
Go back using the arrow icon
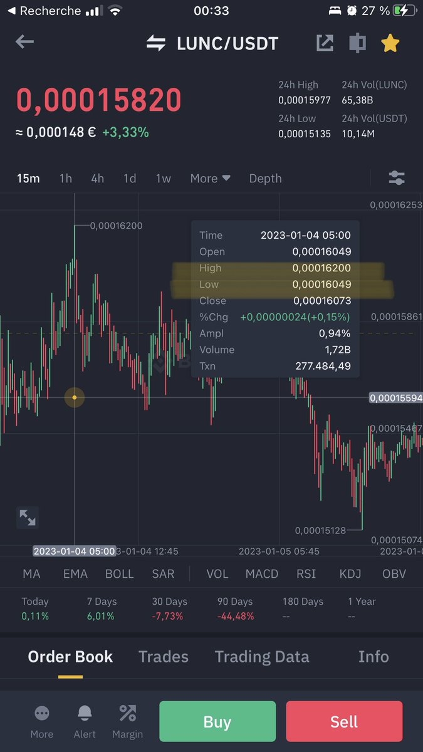24,42
